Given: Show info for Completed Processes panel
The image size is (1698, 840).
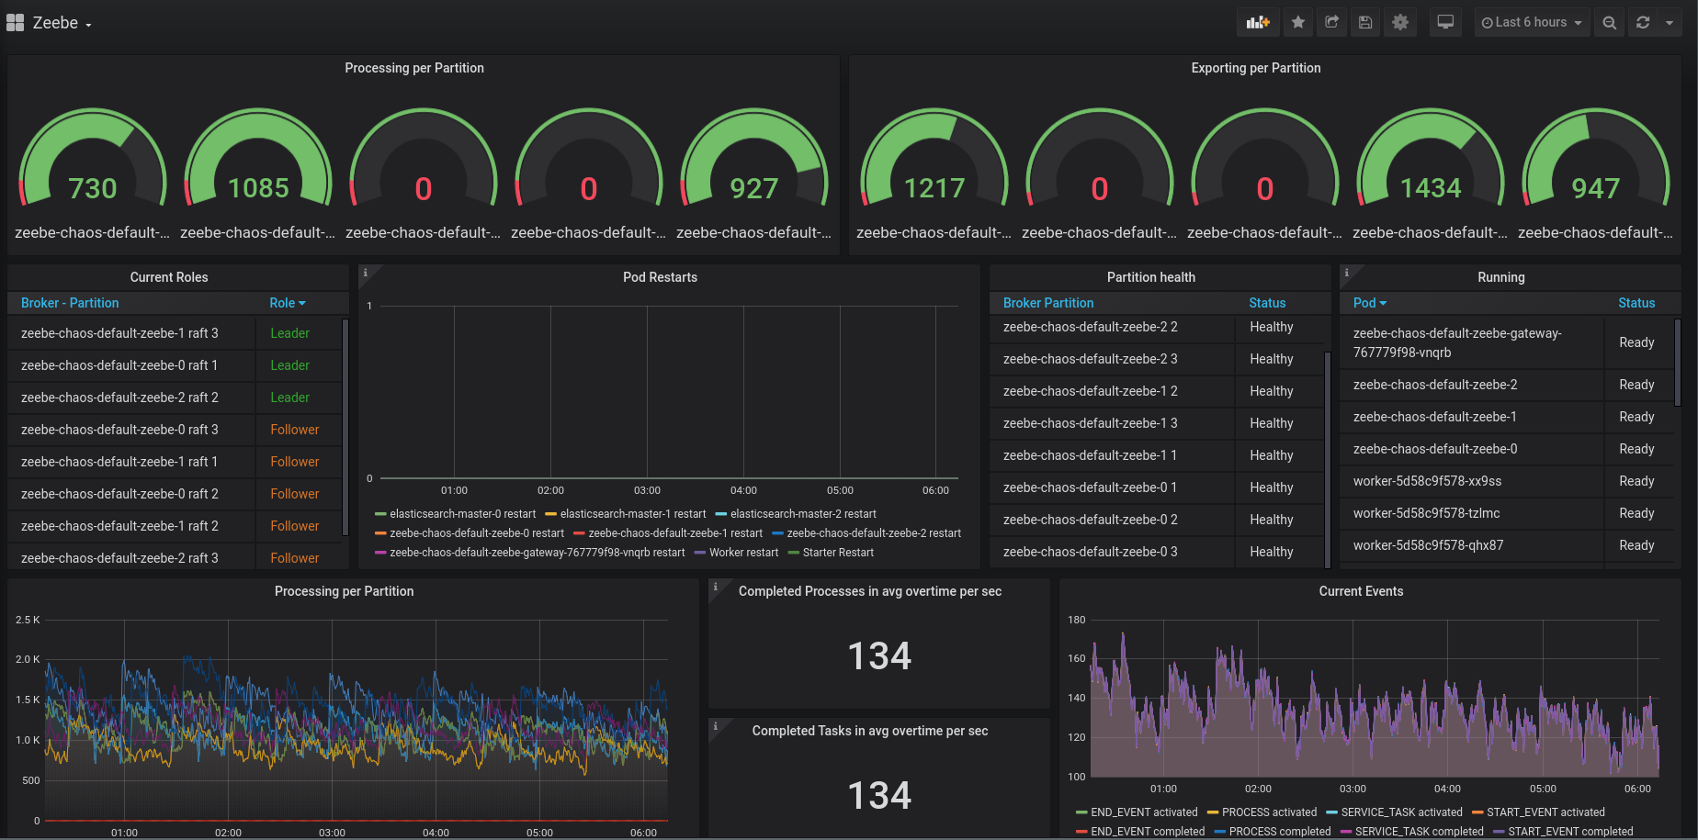Looking at the screenshot, I should [x=716, y=587].
